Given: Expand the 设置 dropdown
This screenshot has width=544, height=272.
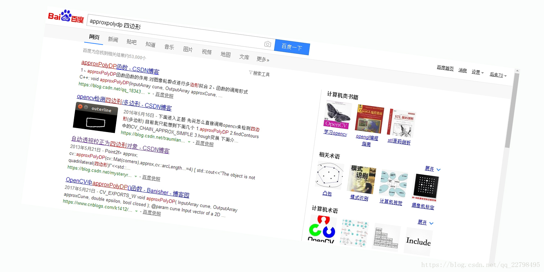Looking at the screenshot, I should point(477,72).
